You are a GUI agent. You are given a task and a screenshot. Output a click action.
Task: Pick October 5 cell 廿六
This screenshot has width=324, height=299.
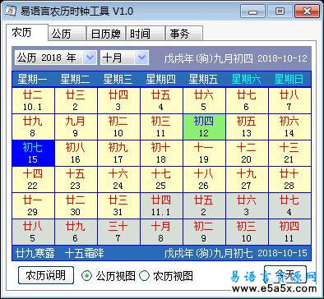pyautogui.click(x=204, y=100)
